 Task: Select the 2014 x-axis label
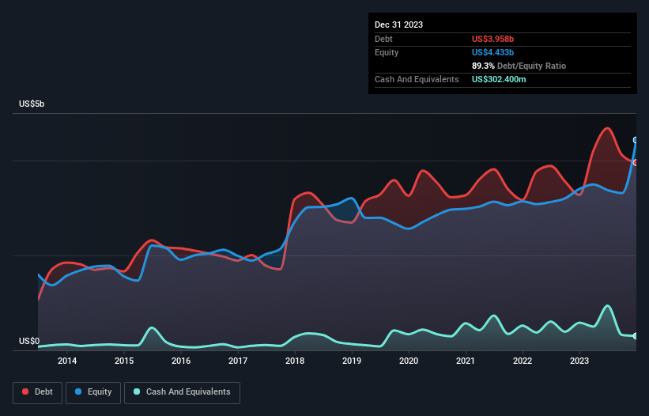pos(67,361)
